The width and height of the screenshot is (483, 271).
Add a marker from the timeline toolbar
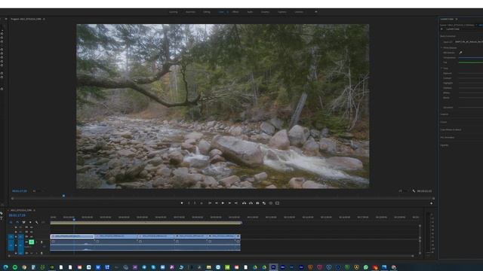click(30, 222)
